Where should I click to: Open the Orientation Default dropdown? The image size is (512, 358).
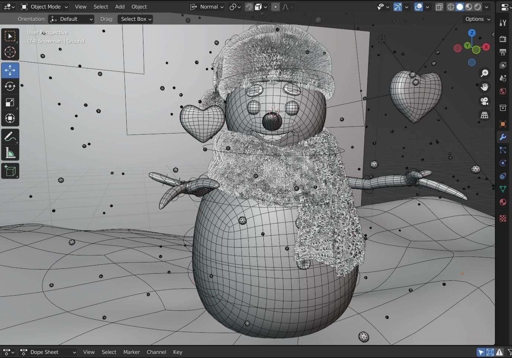click(71, 19)
